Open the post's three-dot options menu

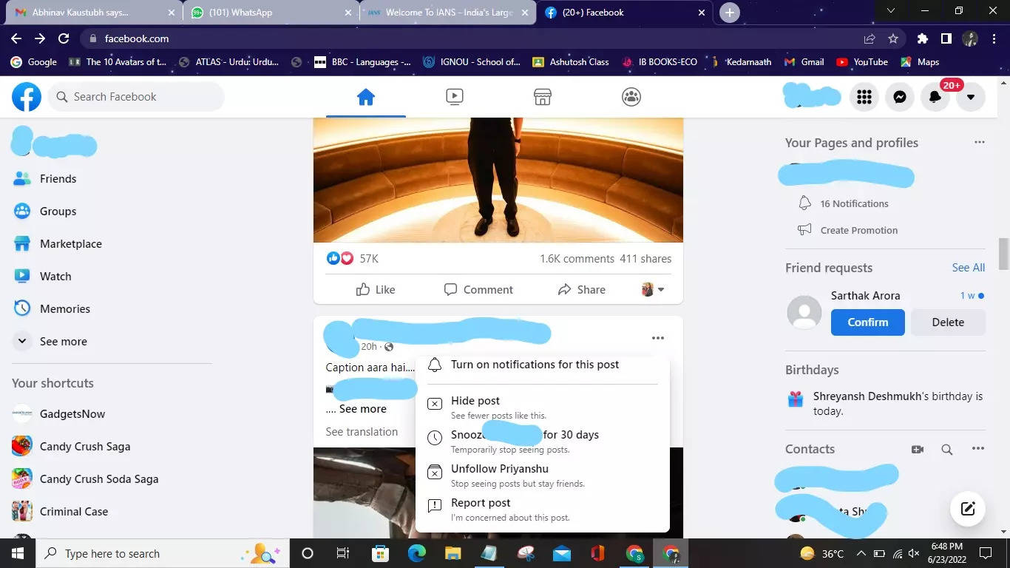(x=658, y=338)
